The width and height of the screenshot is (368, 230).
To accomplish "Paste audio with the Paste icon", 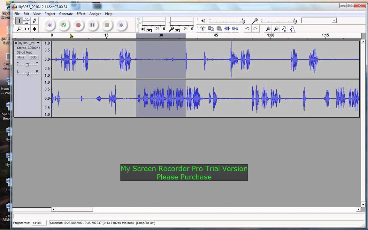I will point(219,29).
